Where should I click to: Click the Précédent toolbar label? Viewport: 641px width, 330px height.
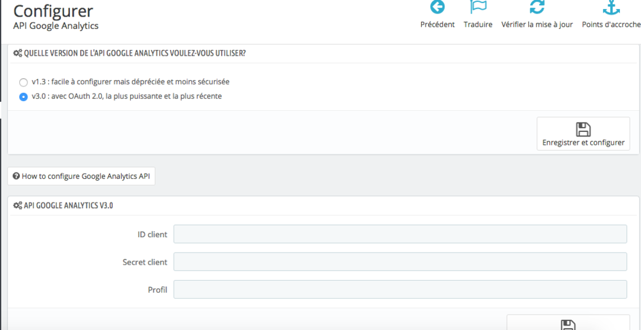click(x=437, y=24)
